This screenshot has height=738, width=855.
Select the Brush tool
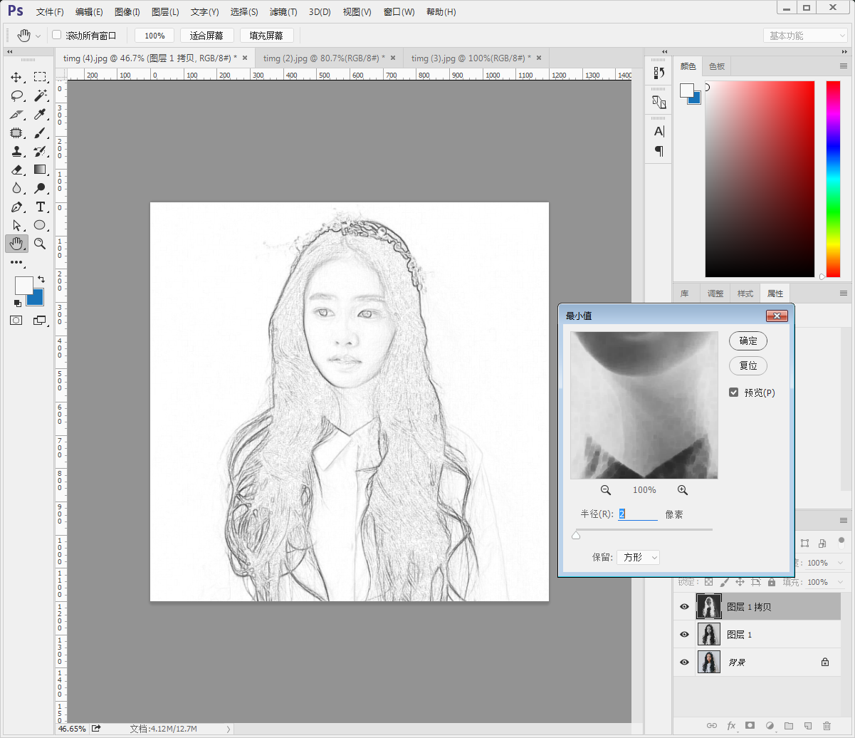(40, 132)
